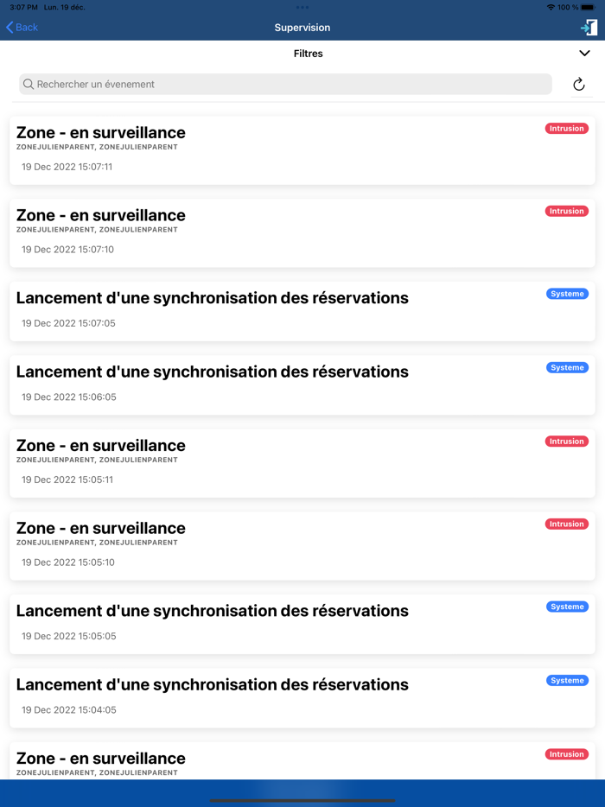This screenshot has height=807, width=605.
Task: Click the Systeme badge on the first synchronisation event
Action: (x=566, y=294)
